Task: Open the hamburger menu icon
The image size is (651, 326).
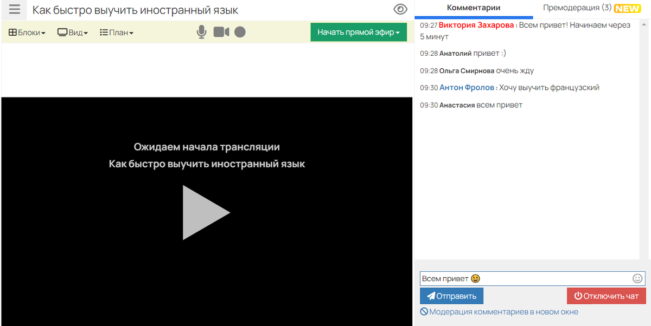Action: (x=15, y=9)
